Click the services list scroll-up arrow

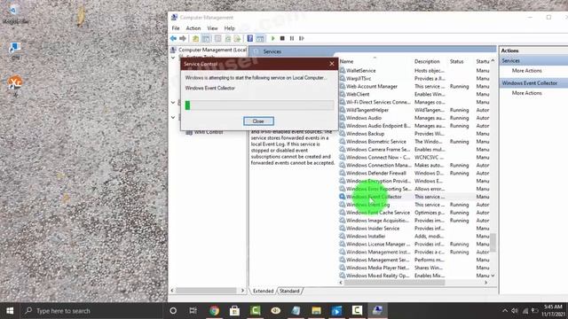point(493,61)
